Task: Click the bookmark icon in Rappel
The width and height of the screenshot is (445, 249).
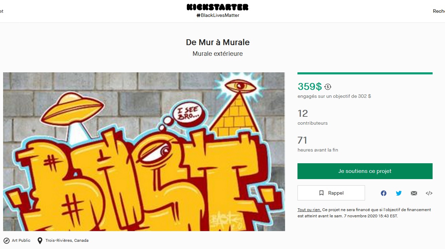Action: coord(322,193)
